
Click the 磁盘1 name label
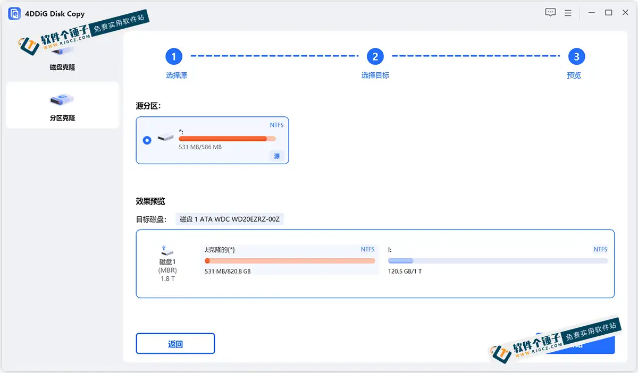(167, 262)
